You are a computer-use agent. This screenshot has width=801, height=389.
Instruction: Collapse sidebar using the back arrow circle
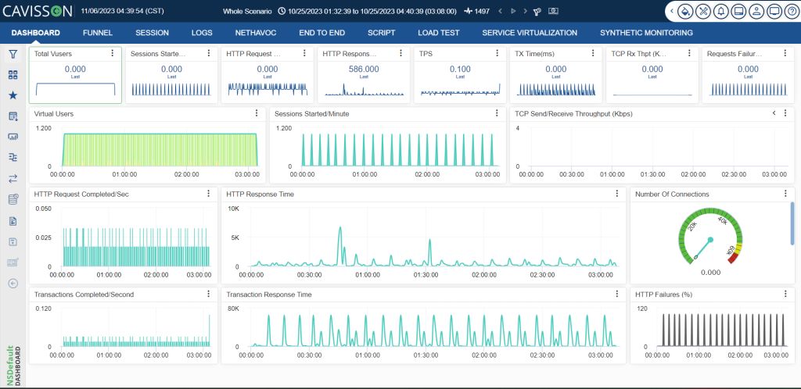13,284
